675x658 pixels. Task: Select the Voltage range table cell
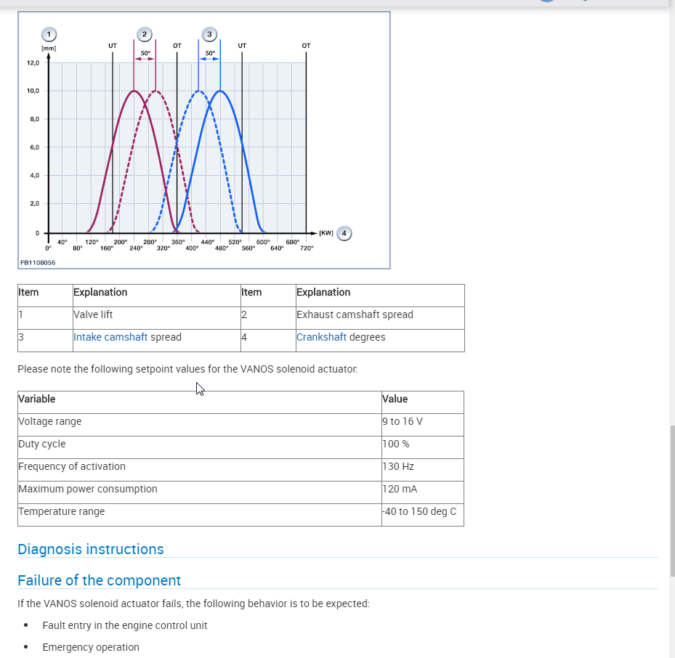click(50, 421)
